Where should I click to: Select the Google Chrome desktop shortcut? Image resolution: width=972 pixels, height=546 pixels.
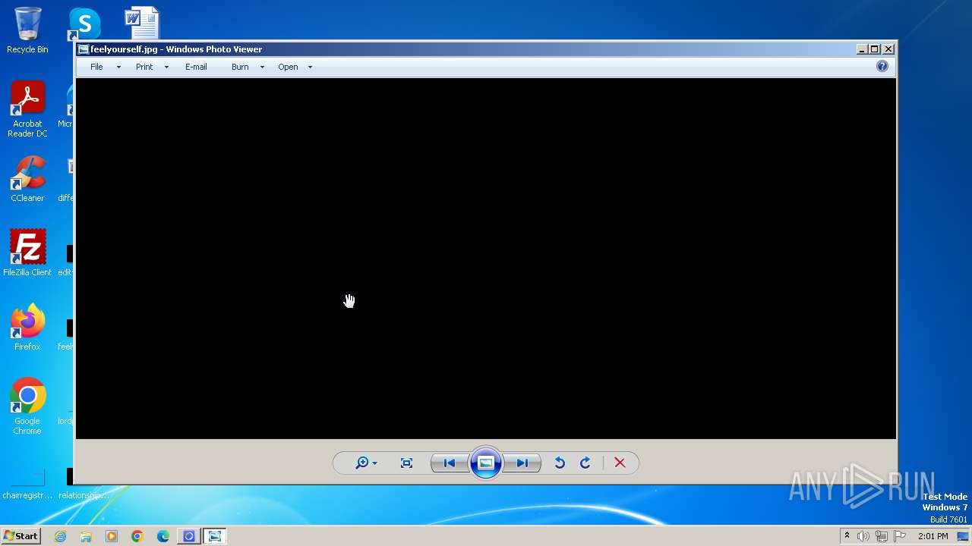tap(27, 406)
